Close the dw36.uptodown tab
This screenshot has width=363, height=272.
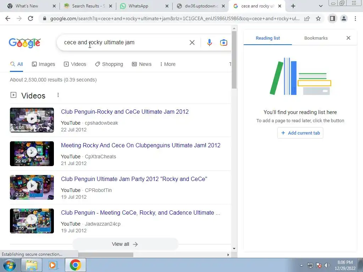(223, 6)
